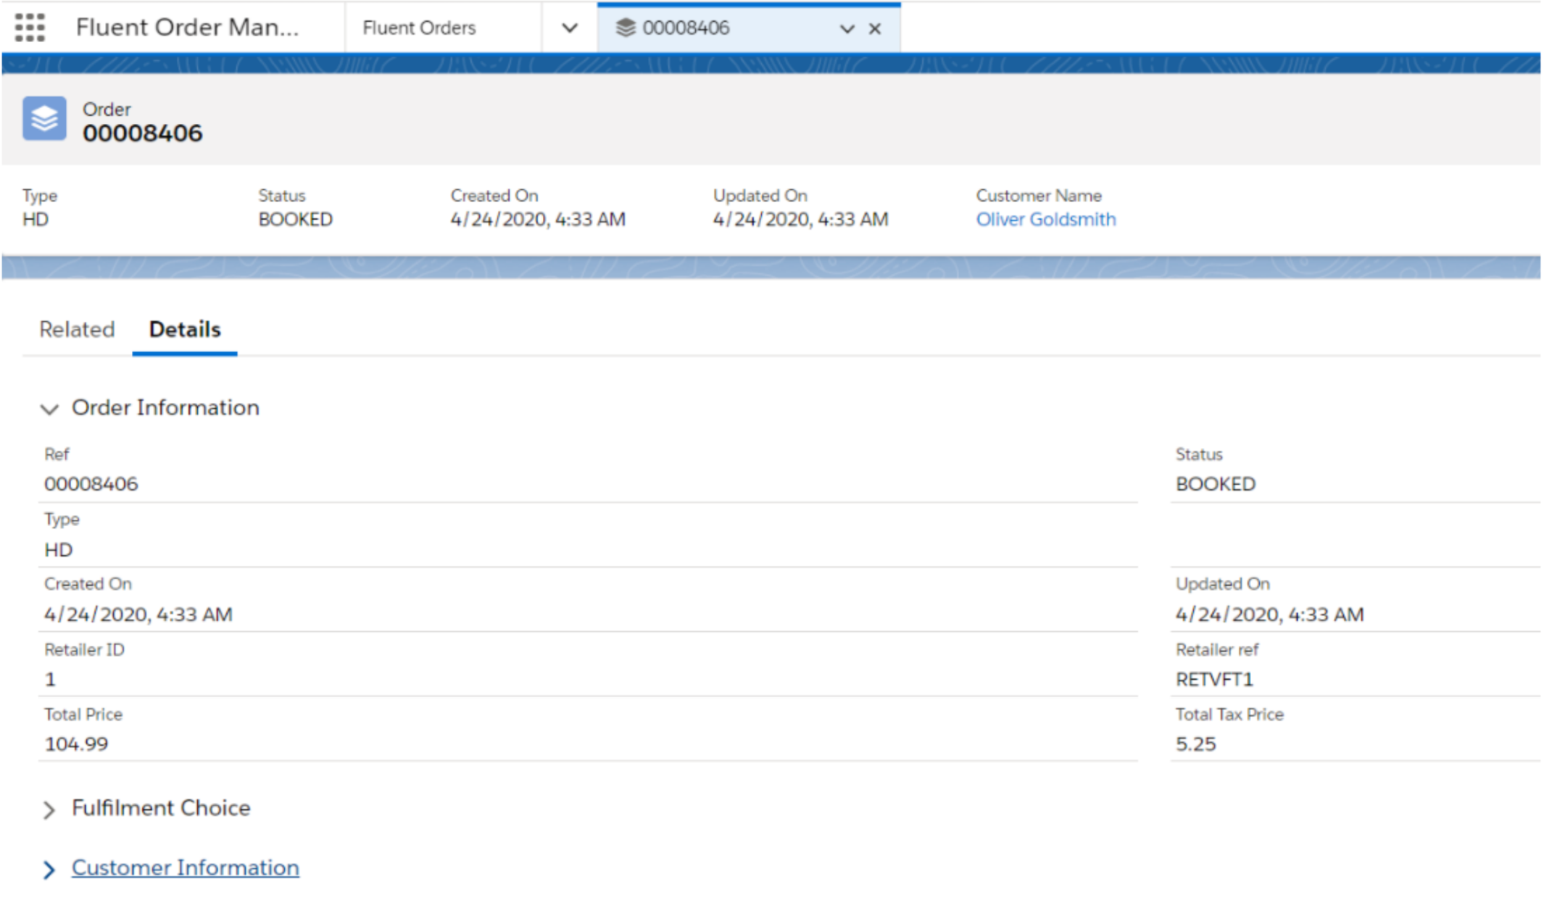Expand the Fulfilment Choice section
1544x903 pixels.
click(49, 810)
